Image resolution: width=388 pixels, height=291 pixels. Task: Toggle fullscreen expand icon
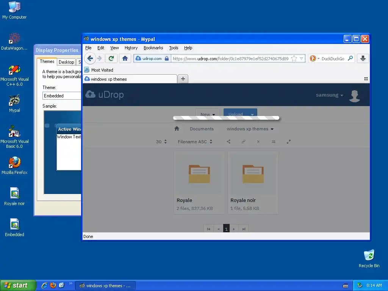pyautogui.click(x=288, y=142)
